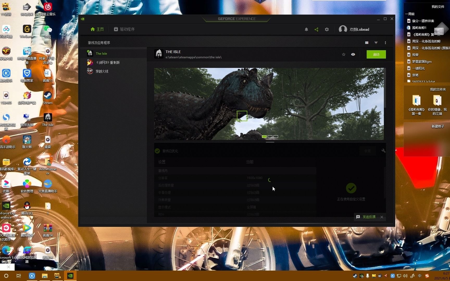Open 网易云音乐 desktop icon
450x281 pixels.
(x=48, y=9)
